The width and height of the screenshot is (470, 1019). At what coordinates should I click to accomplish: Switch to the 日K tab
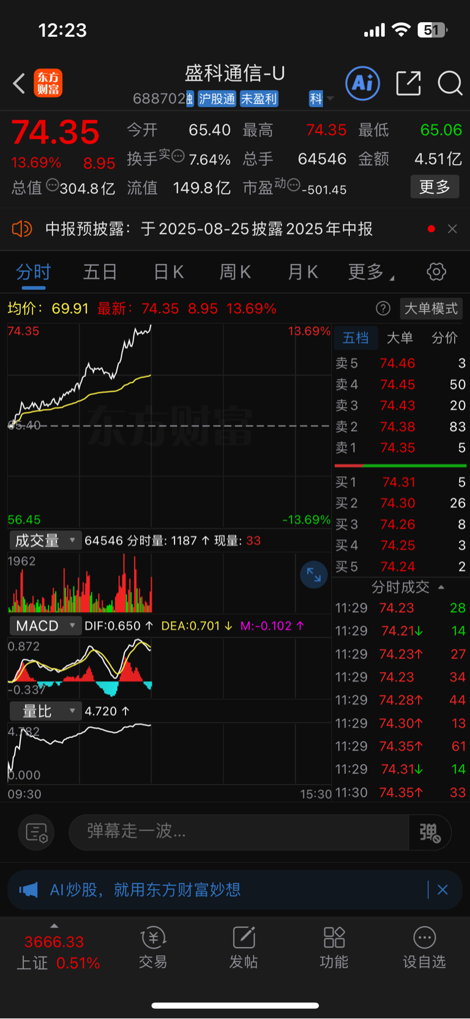coord(169,271)
